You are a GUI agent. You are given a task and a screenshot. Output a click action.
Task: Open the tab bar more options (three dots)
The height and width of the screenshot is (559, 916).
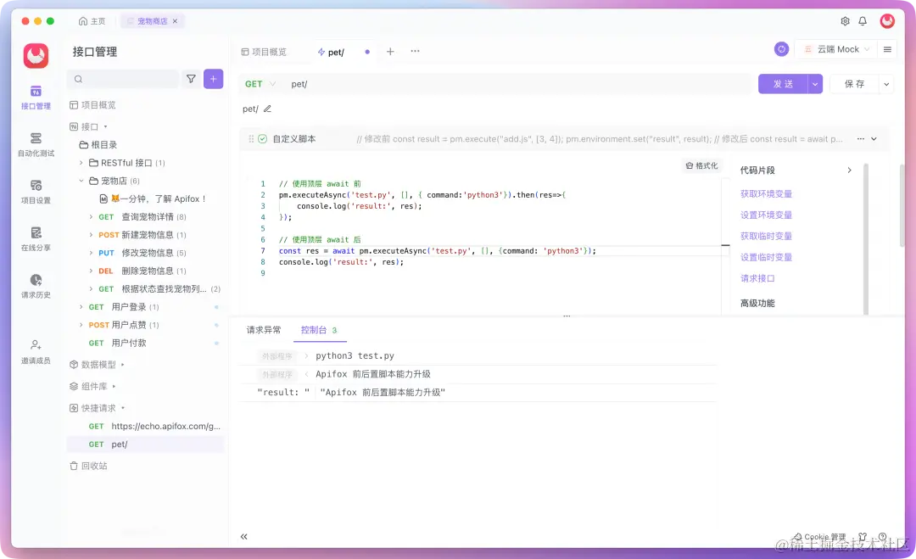[415, 52]
